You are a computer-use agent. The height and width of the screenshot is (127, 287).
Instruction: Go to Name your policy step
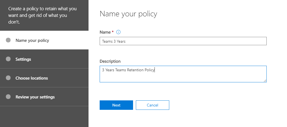pyautogui.click(x=44, y=40)
